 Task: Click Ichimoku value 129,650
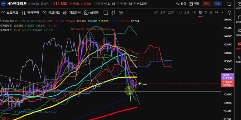pos(41,25)
